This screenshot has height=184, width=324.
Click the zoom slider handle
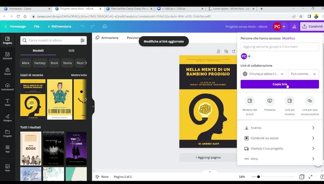(258, 177)
